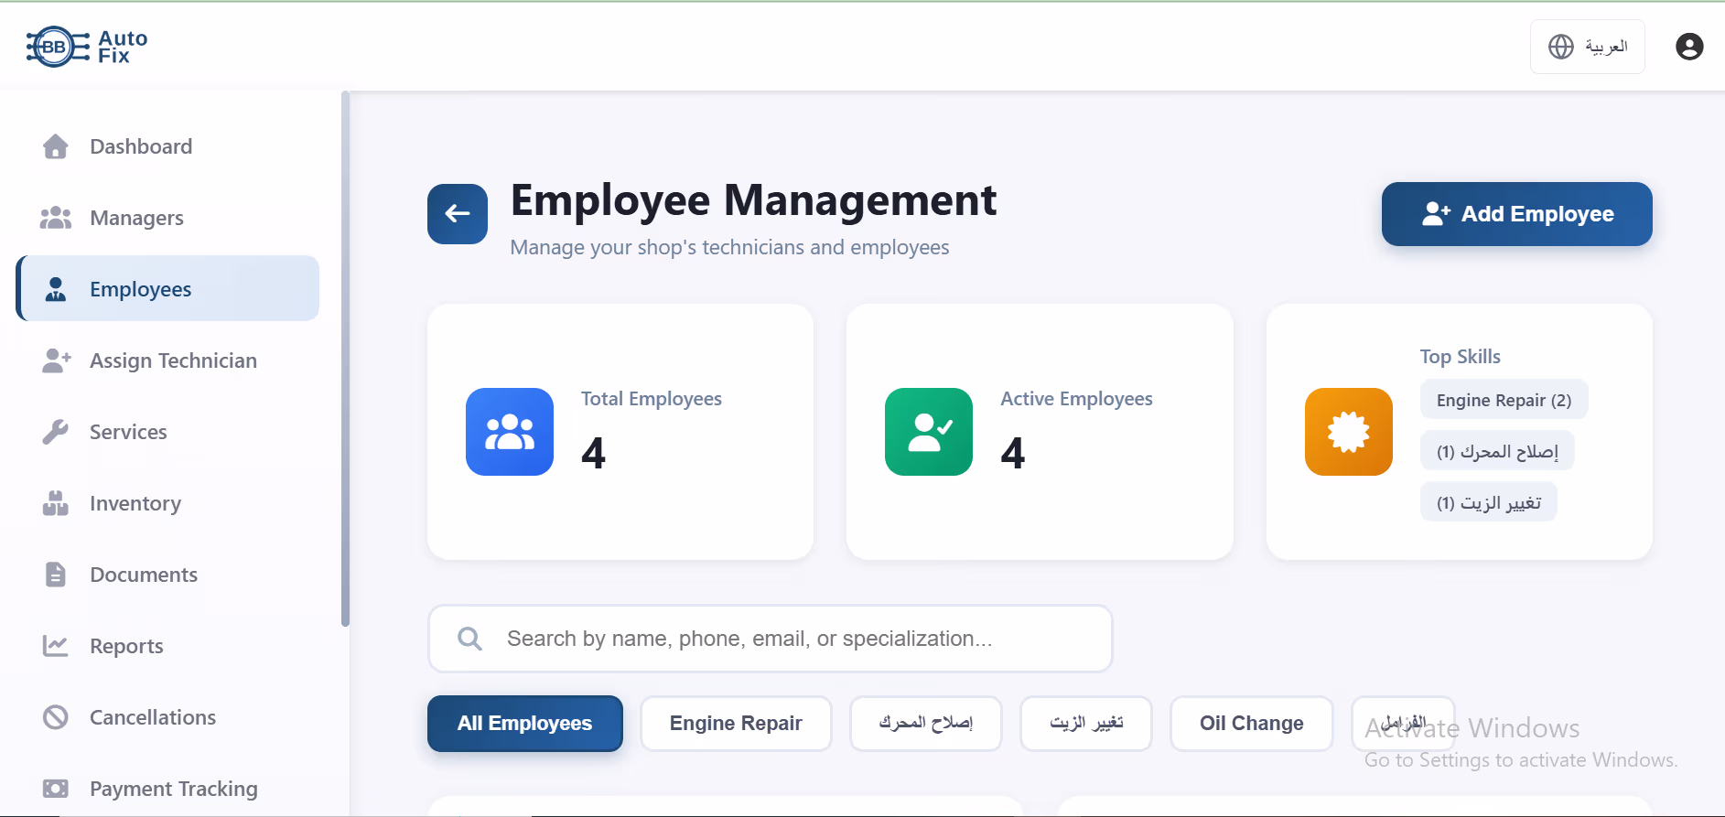This screenshot has height=817, width=1725.
Task: Click the Active Employees label
Action: tap(1076, 399)
